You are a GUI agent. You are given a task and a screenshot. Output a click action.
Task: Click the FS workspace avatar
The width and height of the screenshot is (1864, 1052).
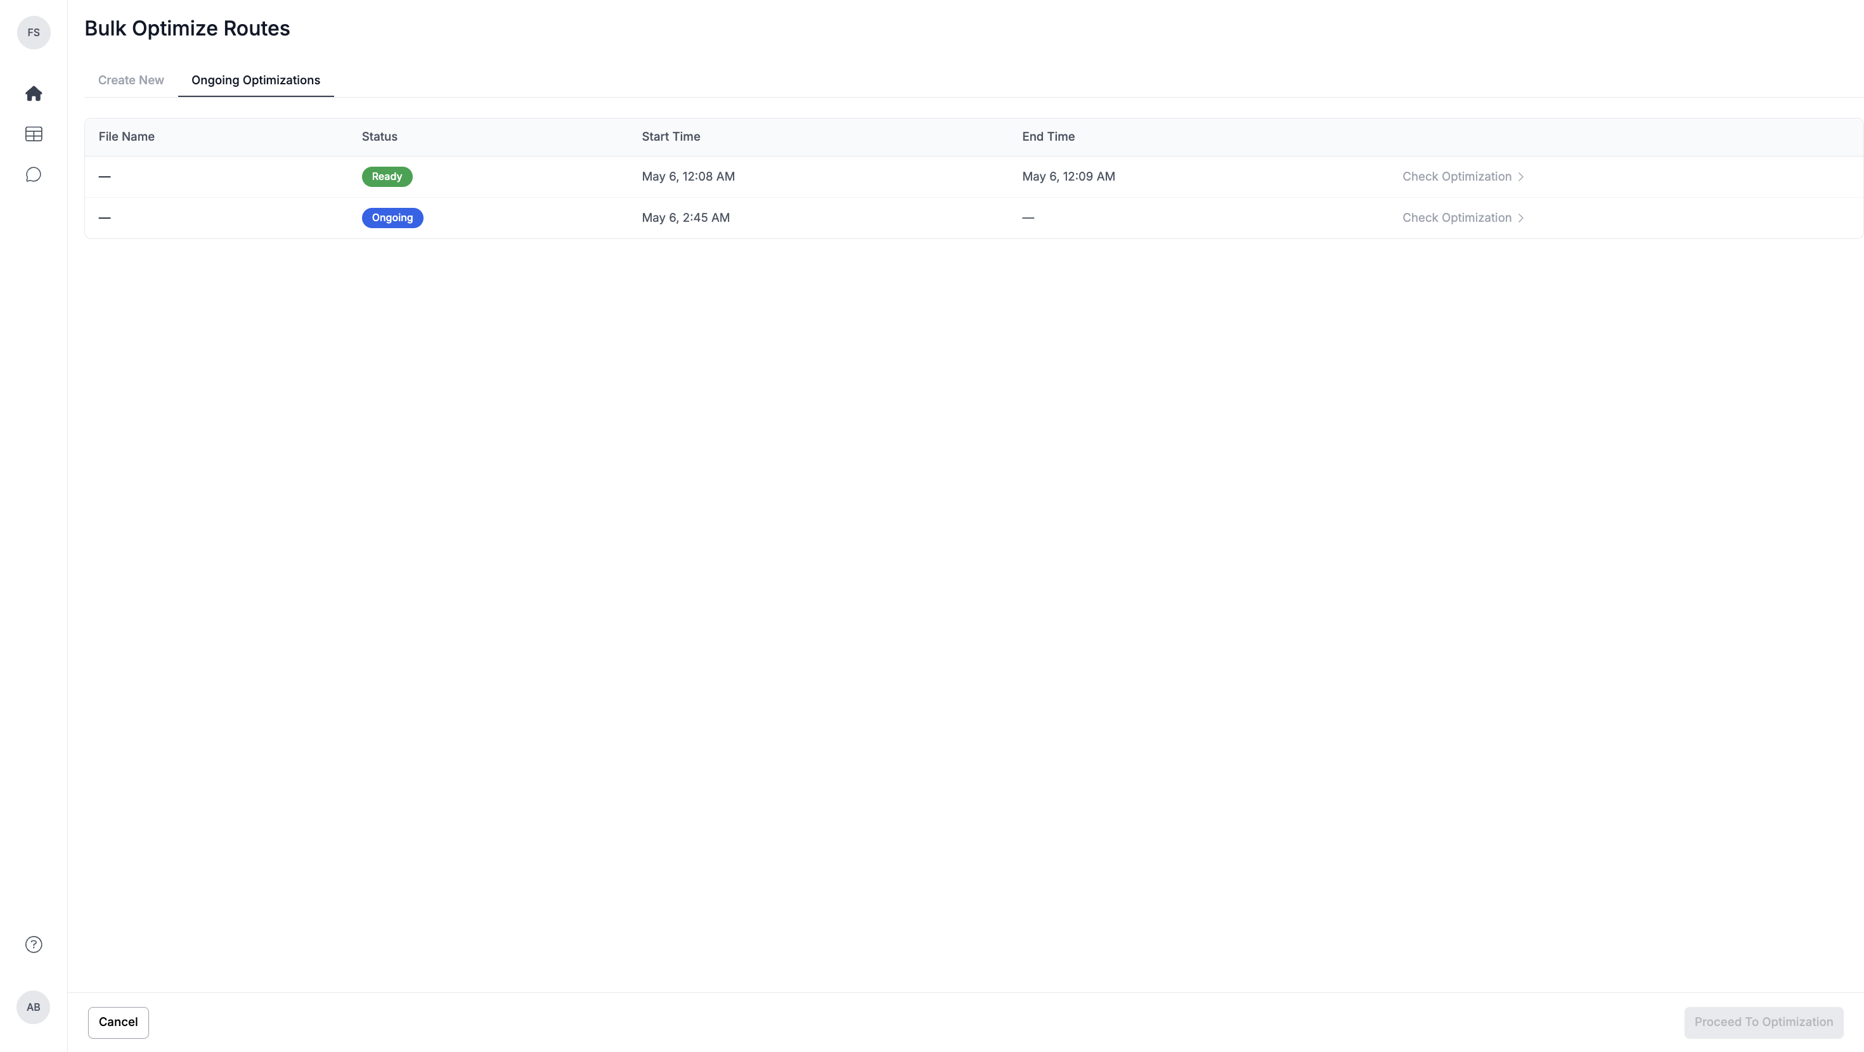33,32
